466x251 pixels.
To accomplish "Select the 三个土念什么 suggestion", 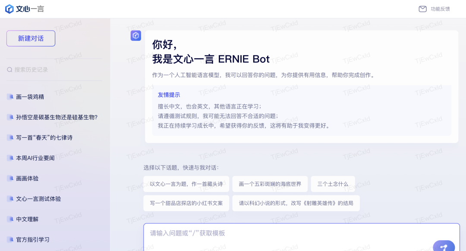I will (333, 184).
